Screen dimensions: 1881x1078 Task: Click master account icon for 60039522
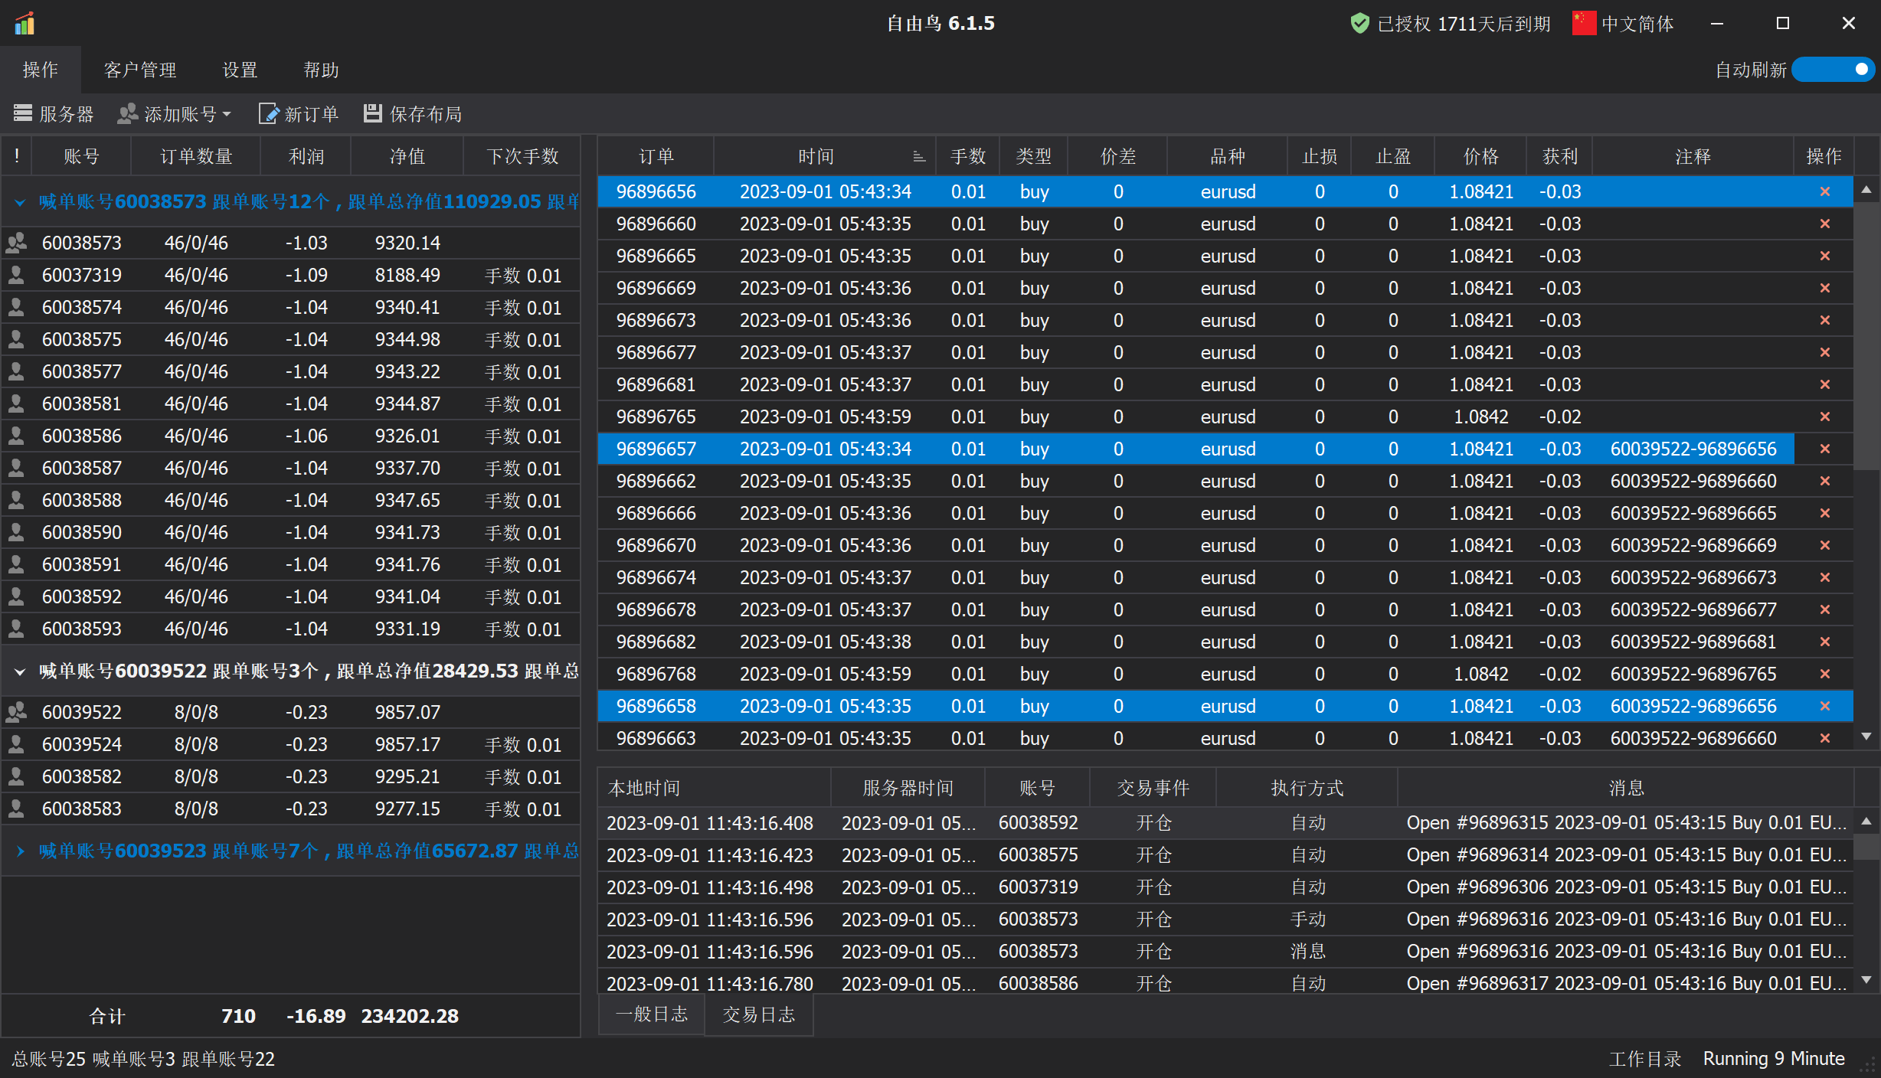coord(17,712)
